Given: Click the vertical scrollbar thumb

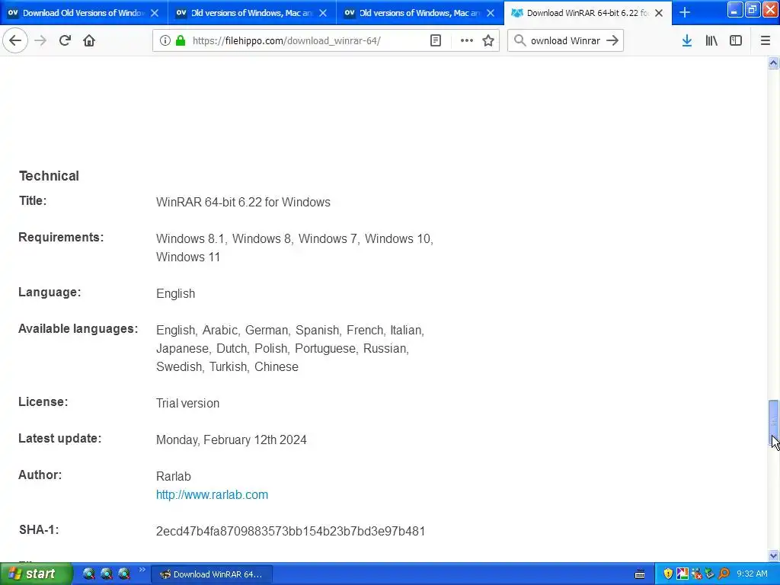Looking at the screenshot, I should click(773, 422).
